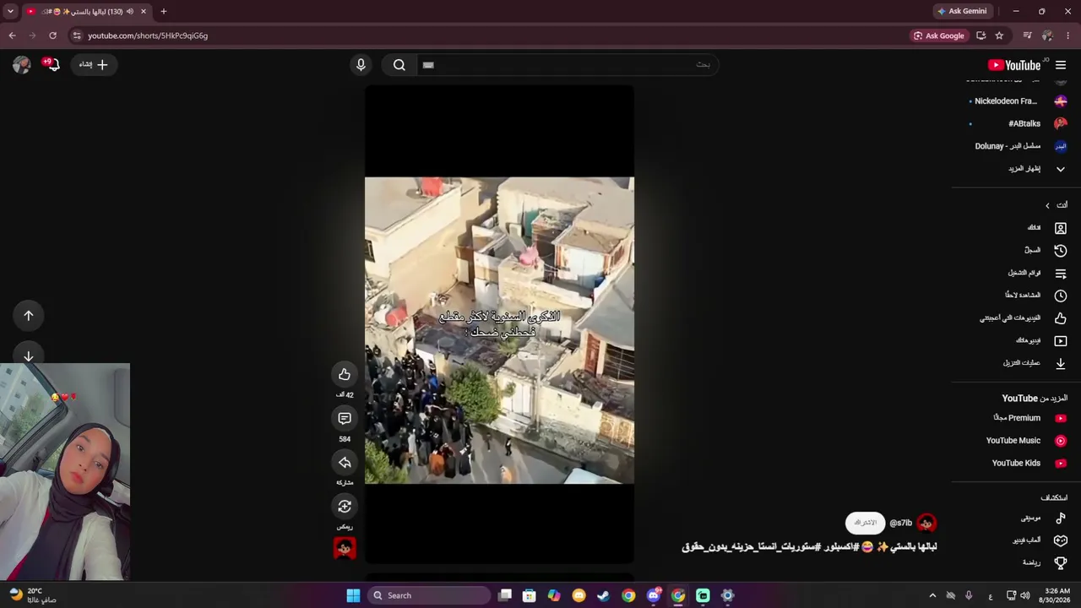Open the sound source thumbnail below Remix

click(345, 549)
